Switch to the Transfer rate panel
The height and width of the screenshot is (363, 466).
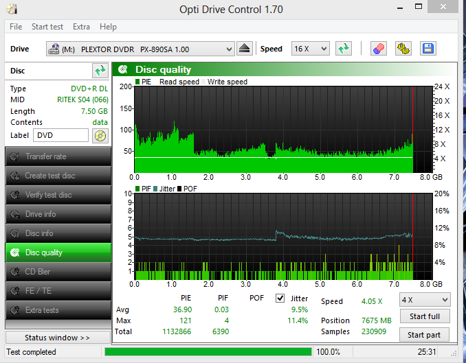[58, 156]
